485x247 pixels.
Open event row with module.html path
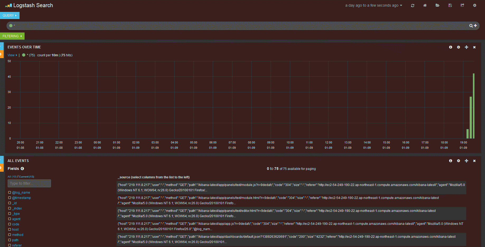291,201
